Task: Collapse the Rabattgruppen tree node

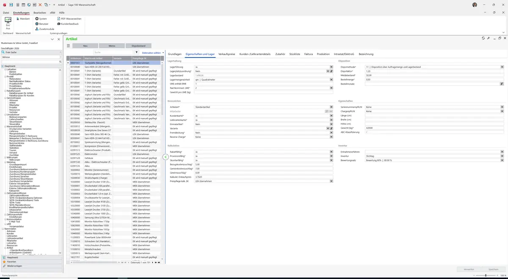Action: pyautogui.click(x=5, y=90)
